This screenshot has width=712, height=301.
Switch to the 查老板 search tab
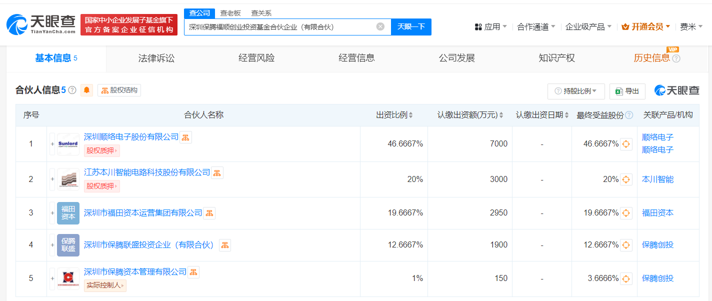[230, 13]
